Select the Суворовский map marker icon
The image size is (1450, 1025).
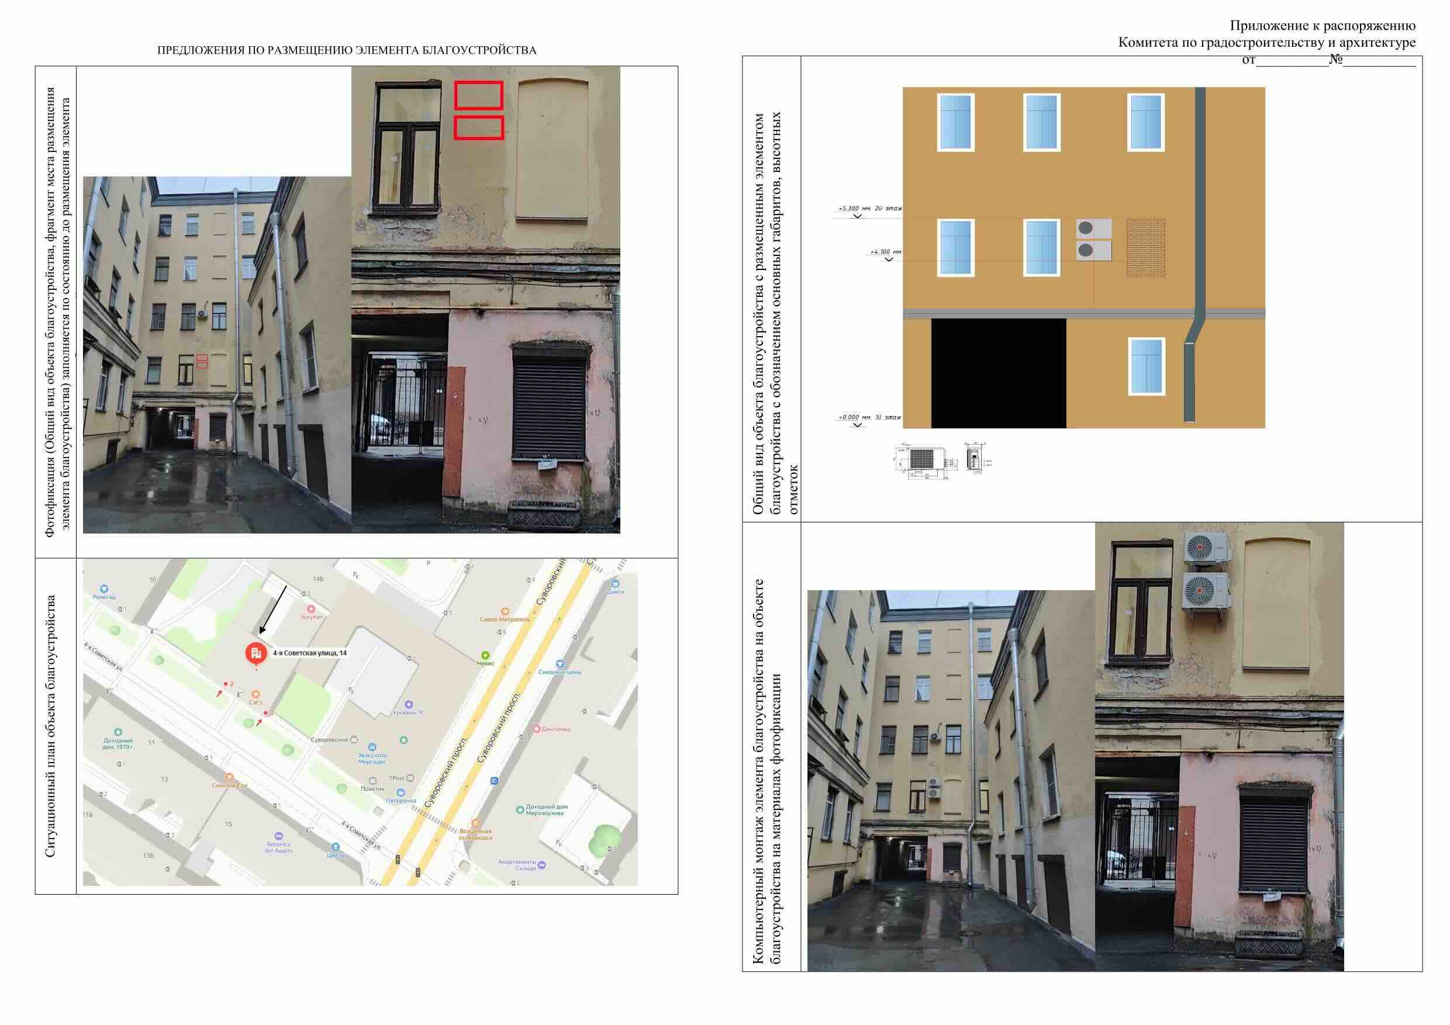point(354,740)
